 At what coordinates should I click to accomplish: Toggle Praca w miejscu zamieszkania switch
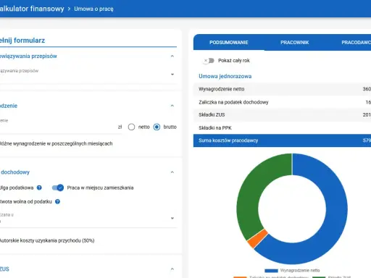tap(58, 188)
